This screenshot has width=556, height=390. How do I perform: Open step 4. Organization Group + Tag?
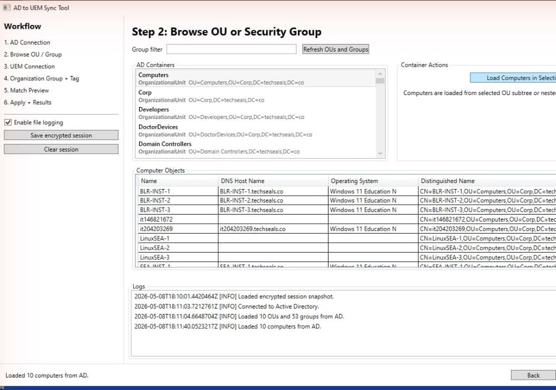tap(41, 78)
